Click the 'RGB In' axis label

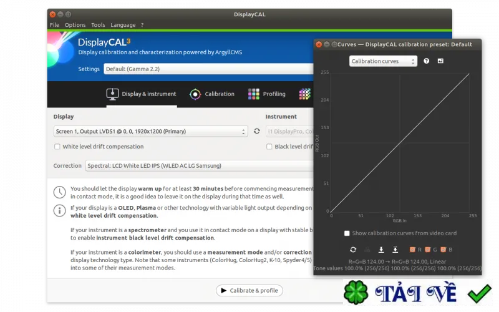click(x=399, y=221)
